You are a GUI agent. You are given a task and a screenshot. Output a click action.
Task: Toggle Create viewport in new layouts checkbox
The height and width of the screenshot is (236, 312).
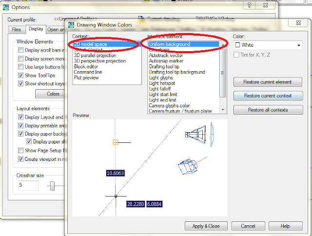click(x=20, y=159)
